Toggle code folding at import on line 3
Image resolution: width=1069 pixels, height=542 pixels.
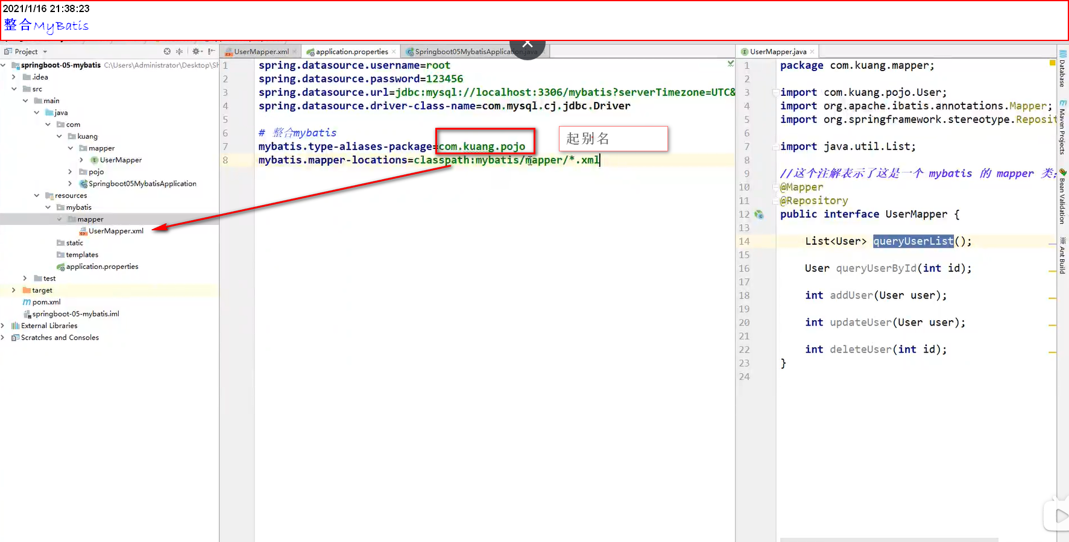coord(775,93)
